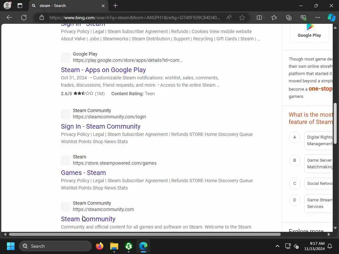This screenshot has height=254, width=339.
Task: Open Games - Steam result
Action: 83,173
